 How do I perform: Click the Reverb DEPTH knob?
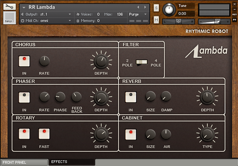click(207, 97)
